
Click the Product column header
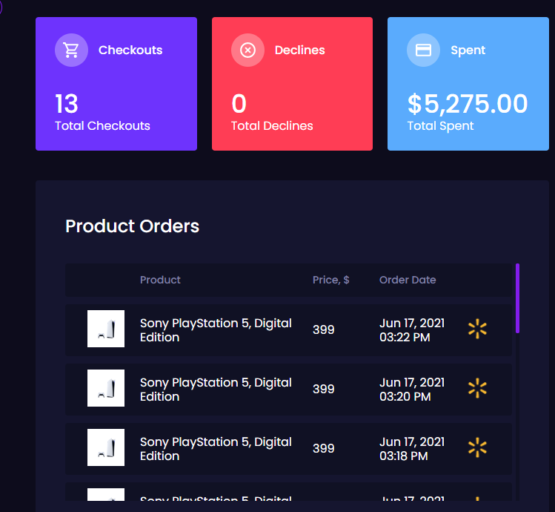[x=160, y=280]
